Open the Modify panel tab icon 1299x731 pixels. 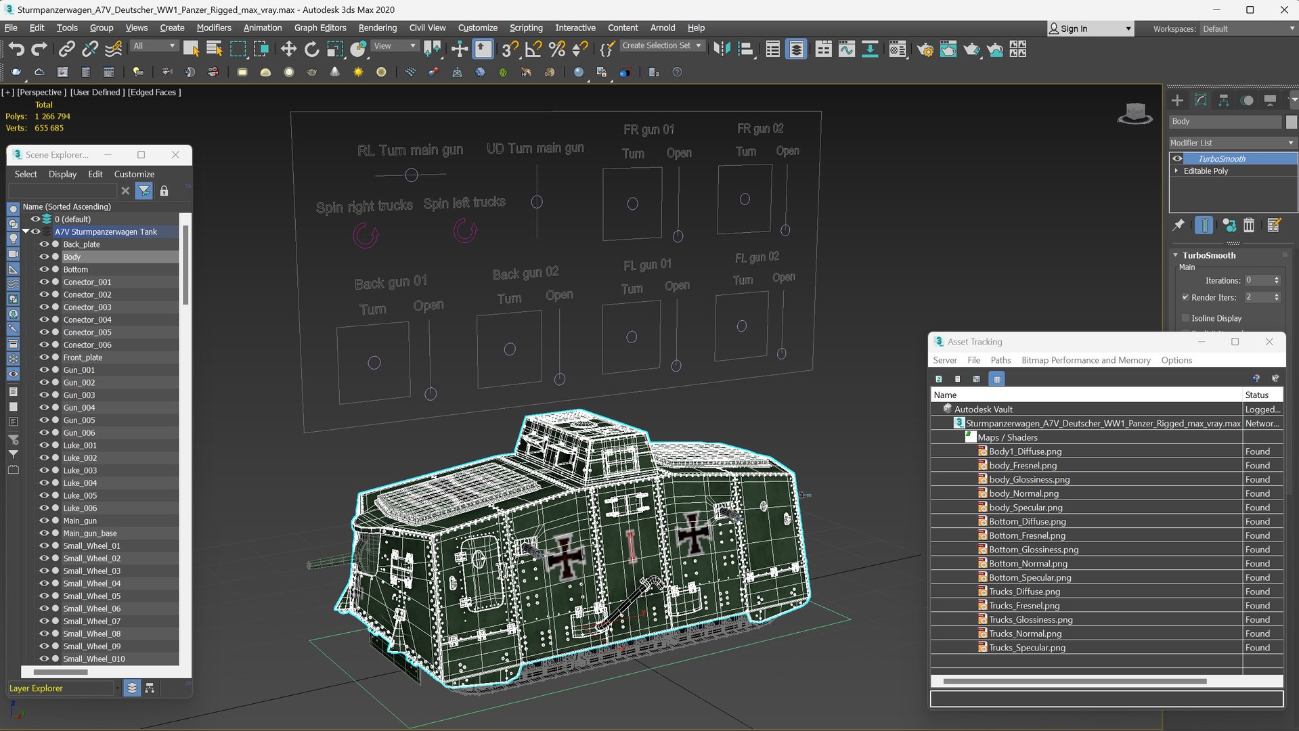click(1200, 100)
